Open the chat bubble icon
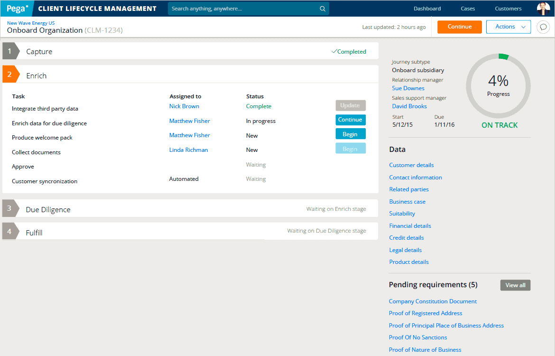The height and width of the screenshot is (356, 555). click(543, 27)
